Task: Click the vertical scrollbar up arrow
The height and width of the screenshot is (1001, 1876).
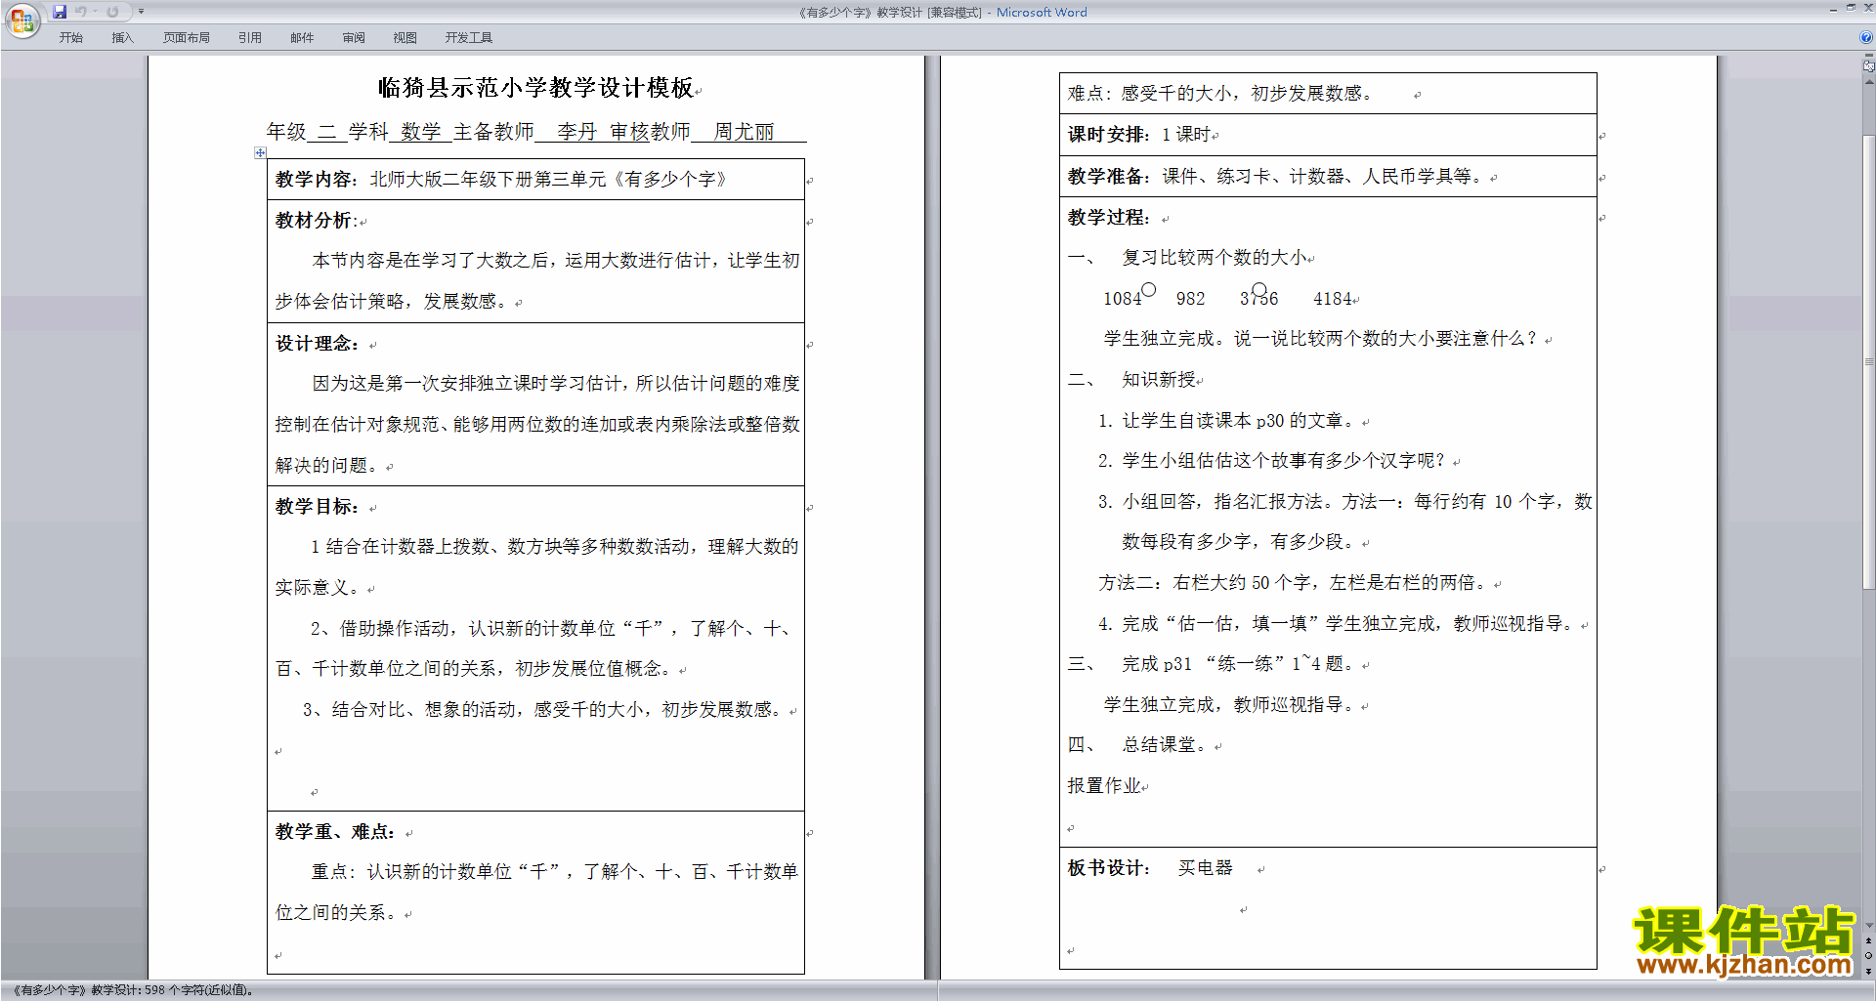Action: [x=1868, y=81]
